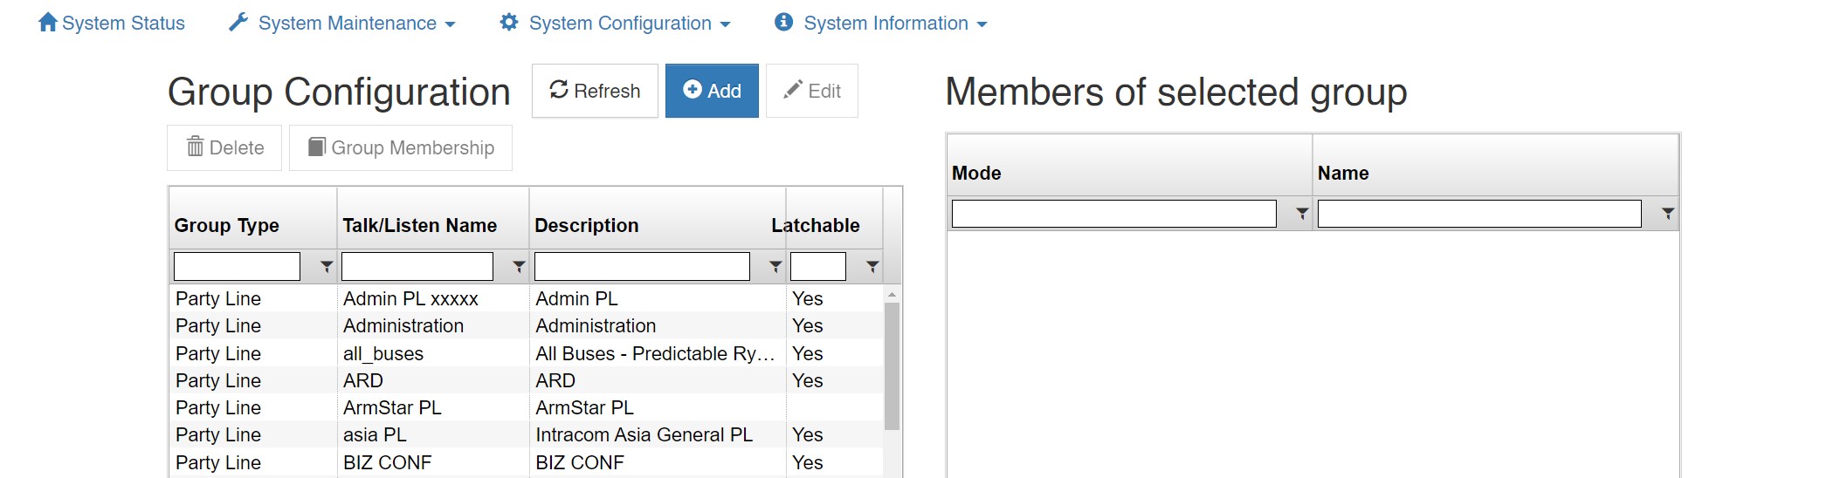The height and width of the screenshot is (478, 1847).
Task: Sort by Latchable column header
Action: [816, 225]
